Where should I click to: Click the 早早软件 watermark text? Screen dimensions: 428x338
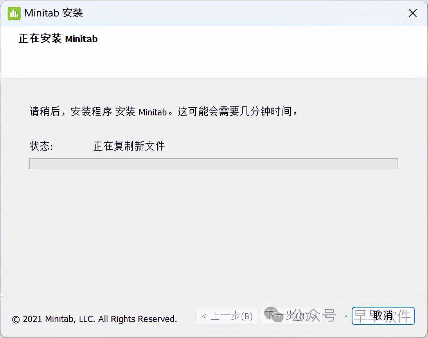click(382, 316)
